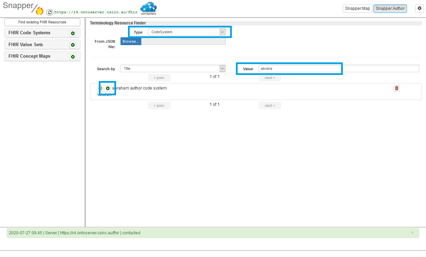Click the JSON file path box beside Browse
This screenshot has width=426, height=257.
[x=183, y=41]
